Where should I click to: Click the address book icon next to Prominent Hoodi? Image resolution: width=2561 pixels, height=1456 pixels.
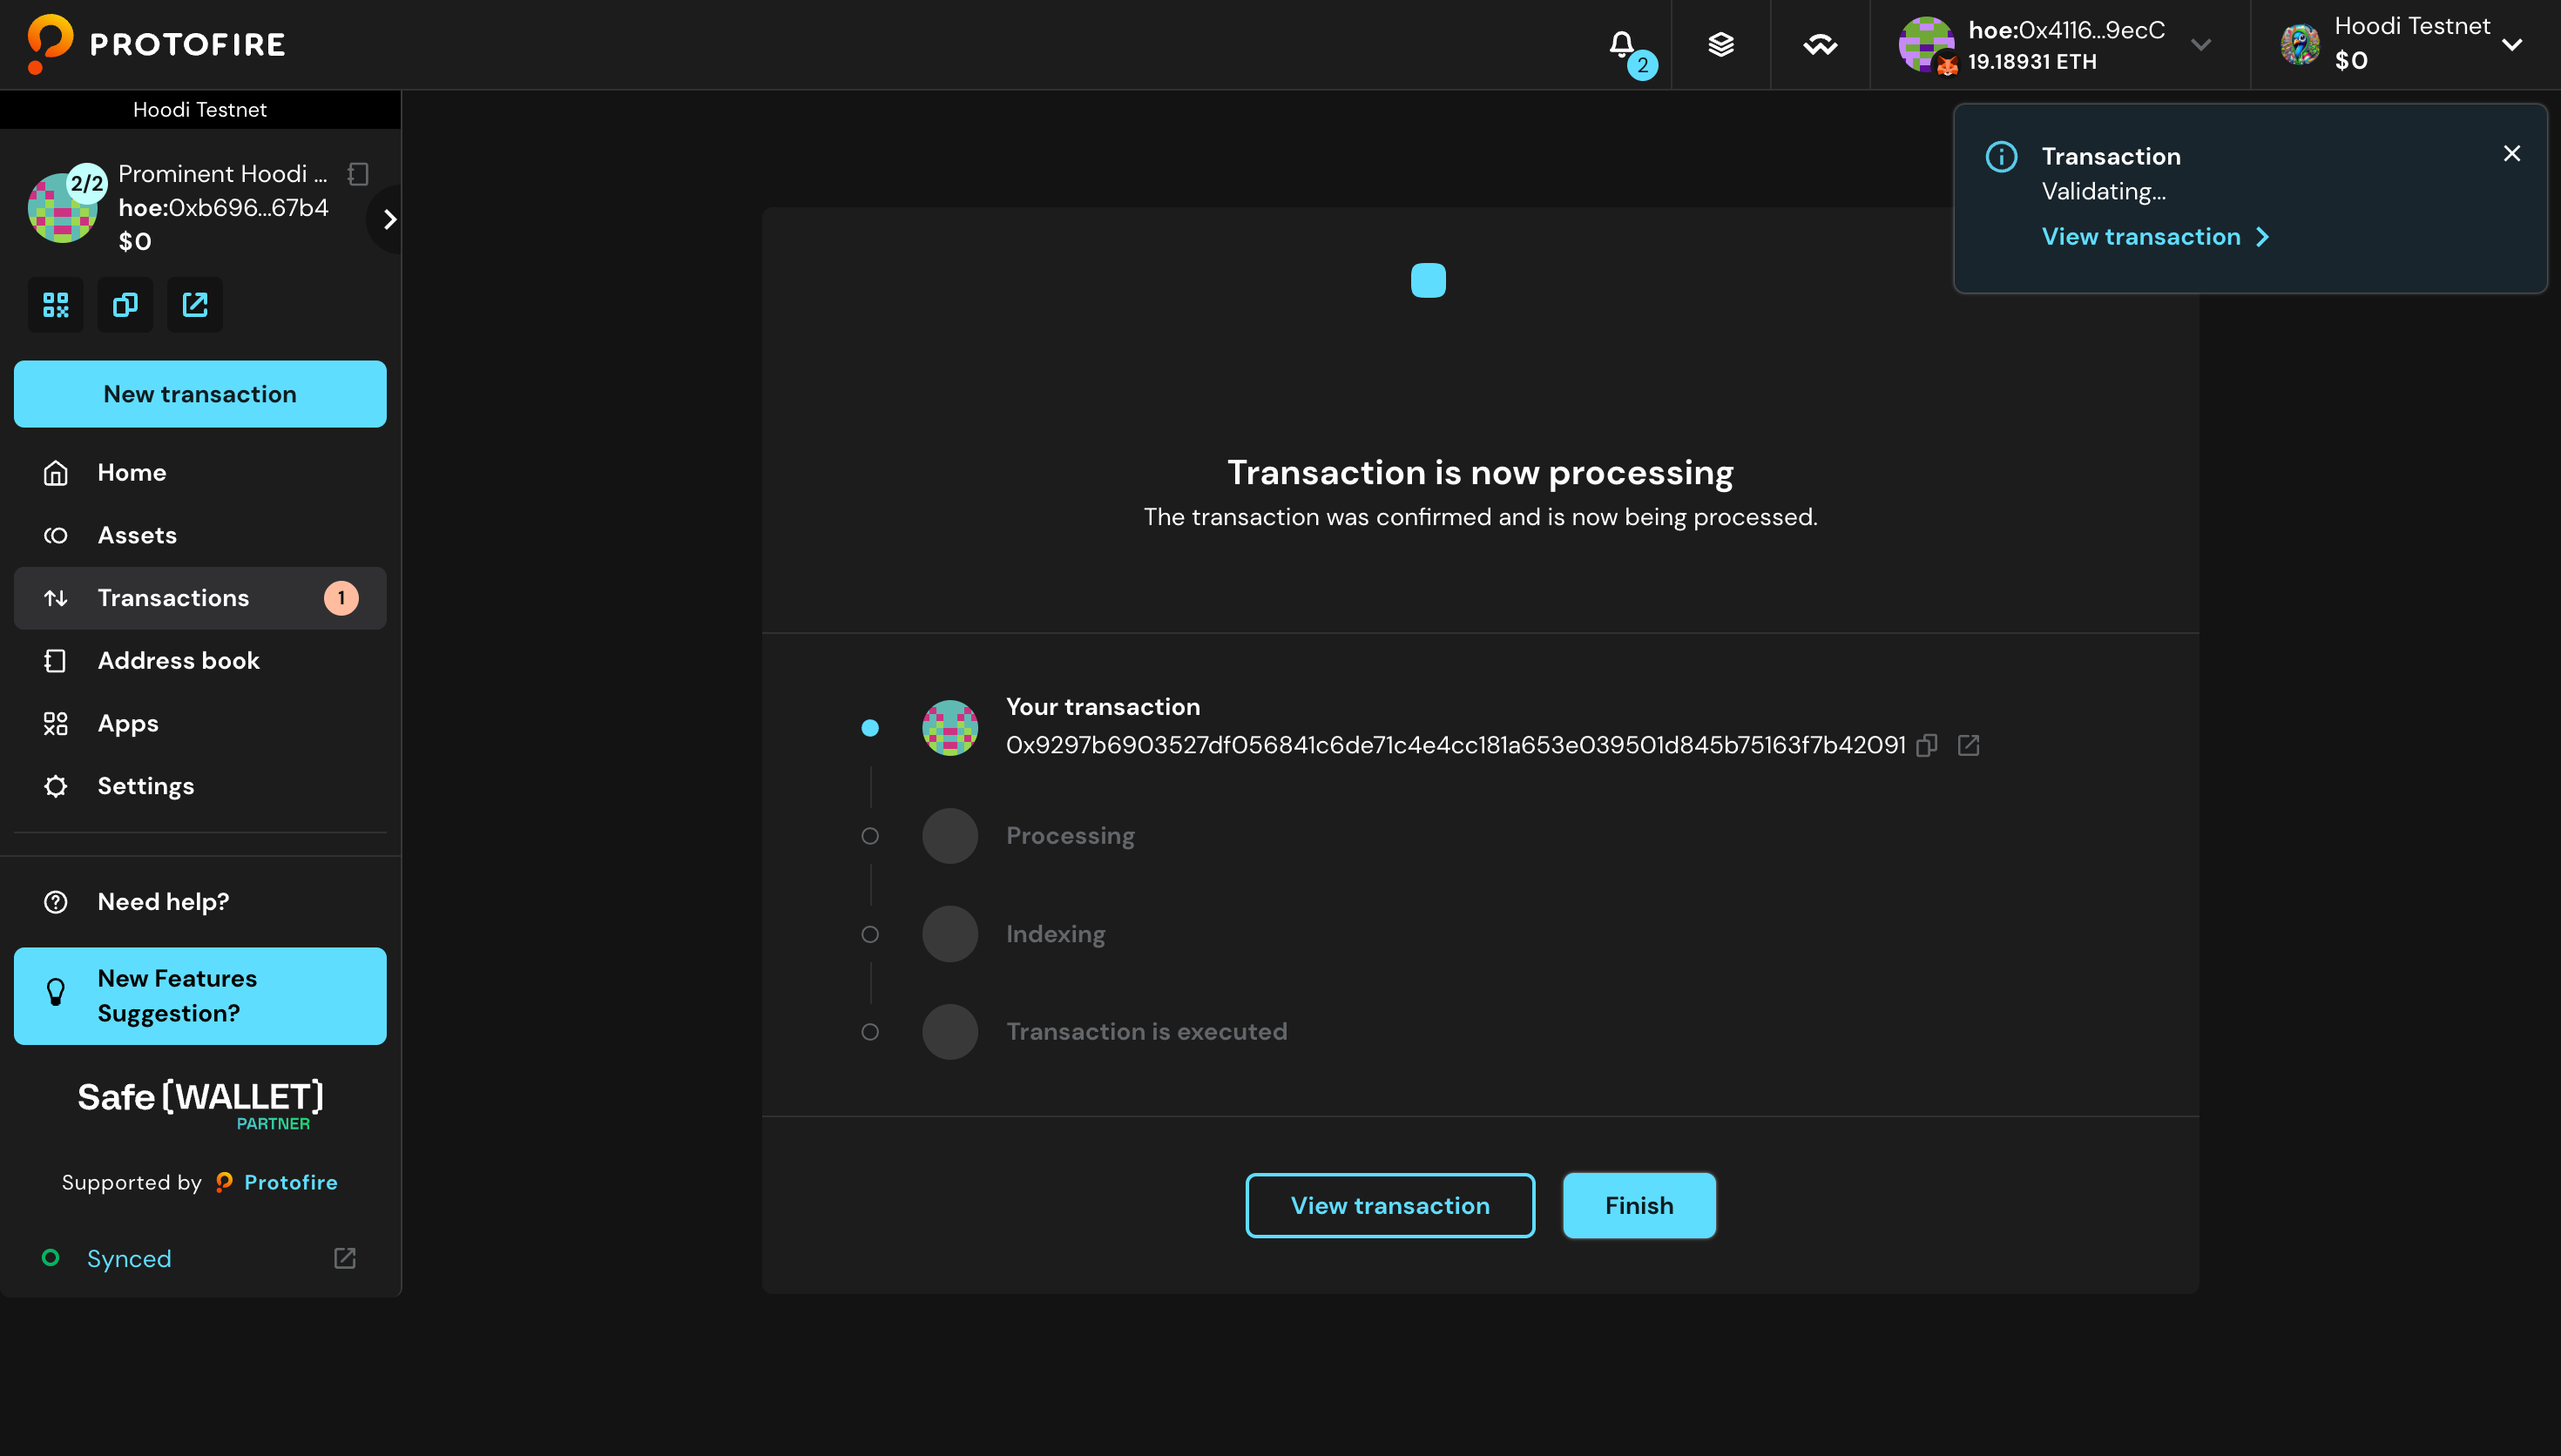pyautogui.click(x=357, y=173)
